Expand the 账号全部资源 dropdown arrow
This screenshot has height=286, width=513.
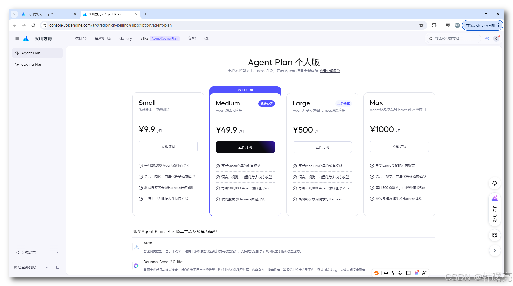pyautogui.click(x=47, y=267)
